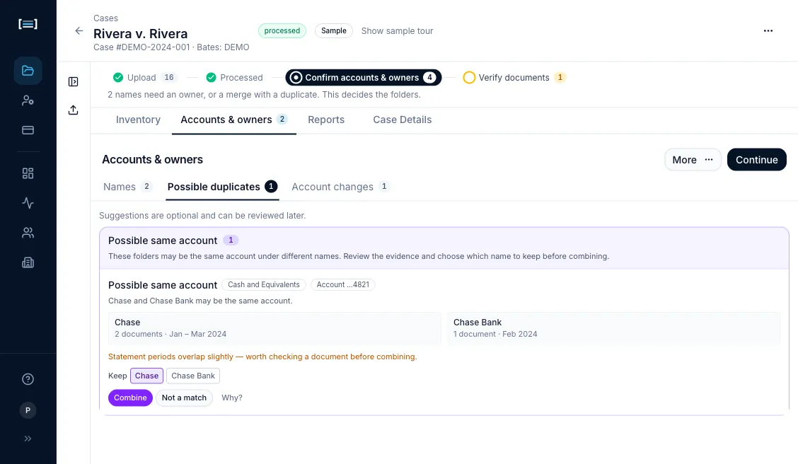Click the Why? link
Viewport: 798px width, 464px height.
click(x=231, y=398)
